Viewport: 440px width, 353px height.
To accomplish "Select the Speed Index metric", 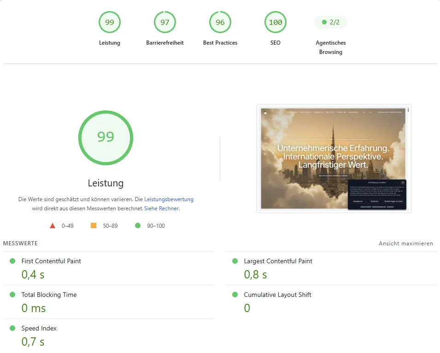I will click(109, 336).
